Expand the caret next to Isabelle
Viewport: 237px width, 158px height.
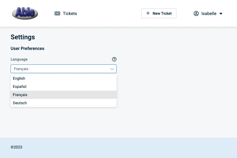pyautogui.click(x=221, y=14)
